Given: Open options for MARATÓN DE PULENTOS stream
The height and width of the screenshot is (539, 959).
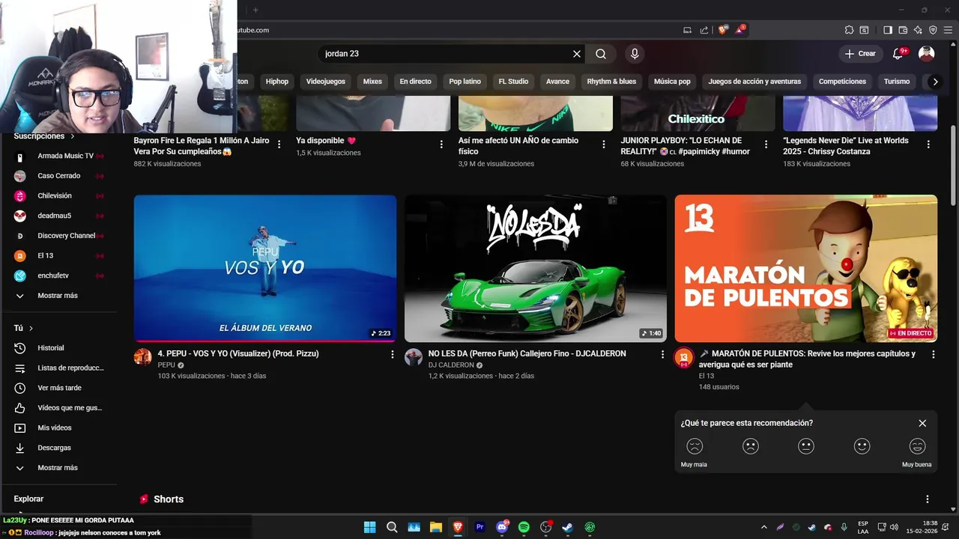Looking at the screenshot, I should (933, 354).
